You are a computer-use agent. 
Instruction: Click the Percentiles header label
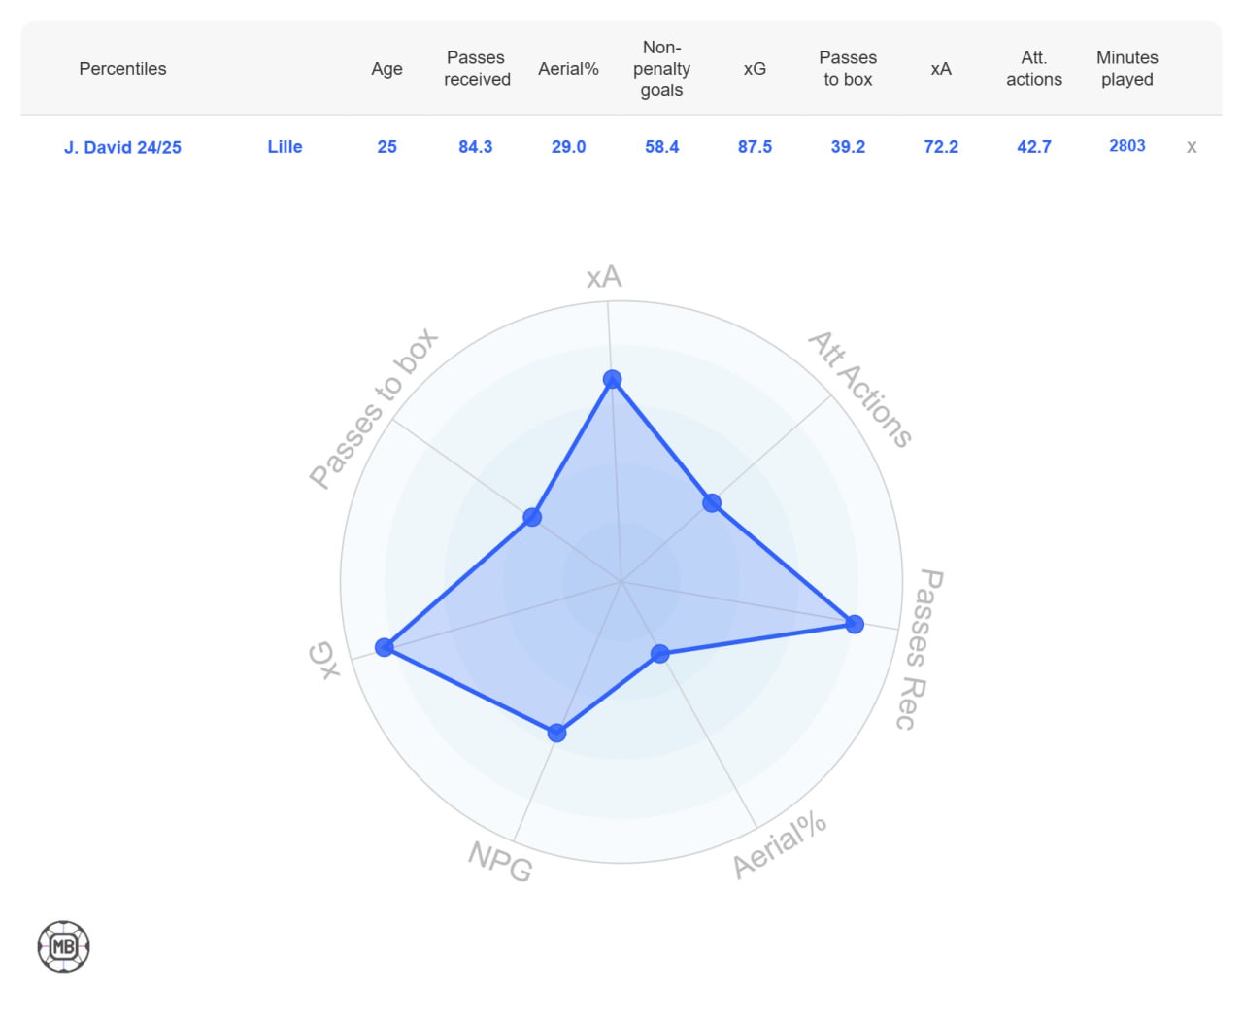pyautogui.click(x=122, y=69)
